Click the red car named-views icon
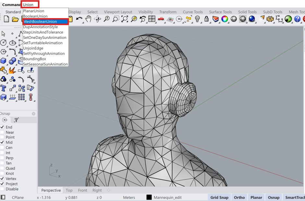 point(161,19)
